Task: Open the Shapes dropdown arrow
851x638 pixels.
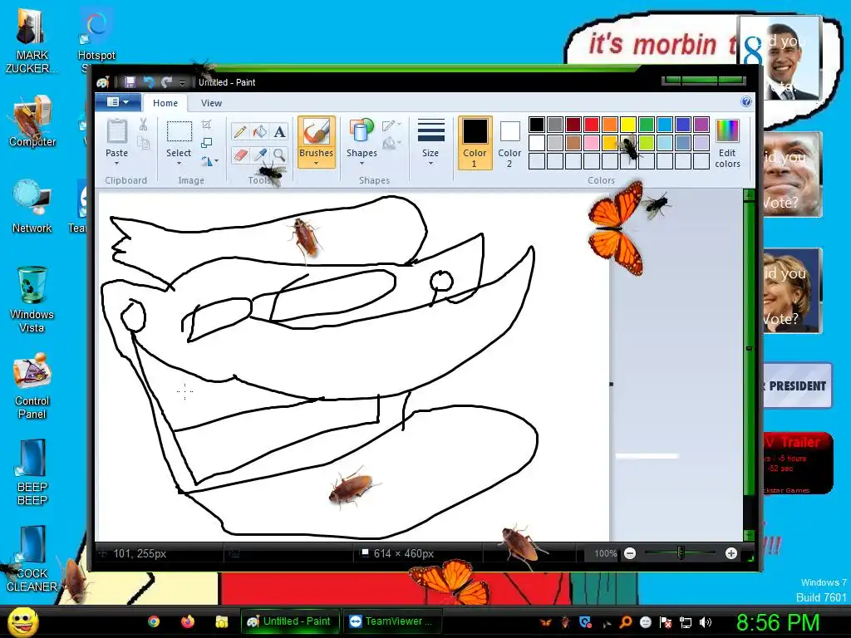Action: 362,164
